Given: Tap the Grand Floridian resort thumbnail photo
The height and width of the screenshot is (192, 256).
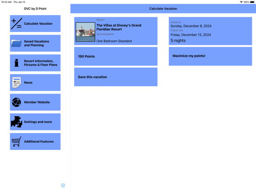Looking at the screenshot, I should coord(85,32).
